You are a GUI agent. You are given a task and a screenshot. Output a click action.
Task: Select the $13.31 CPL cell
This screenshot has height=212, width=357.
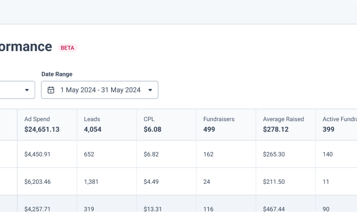(x=153, y=209)
